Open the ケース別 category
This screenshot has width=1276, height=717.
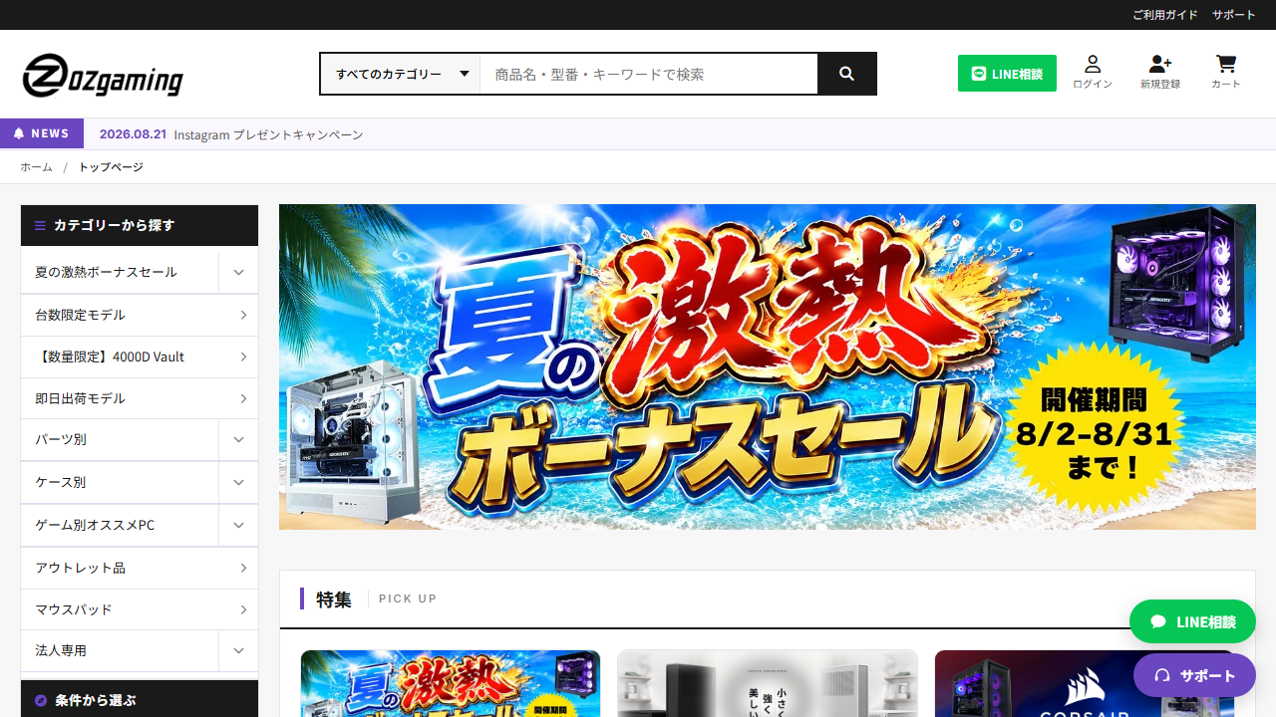[x=120, y=482]
